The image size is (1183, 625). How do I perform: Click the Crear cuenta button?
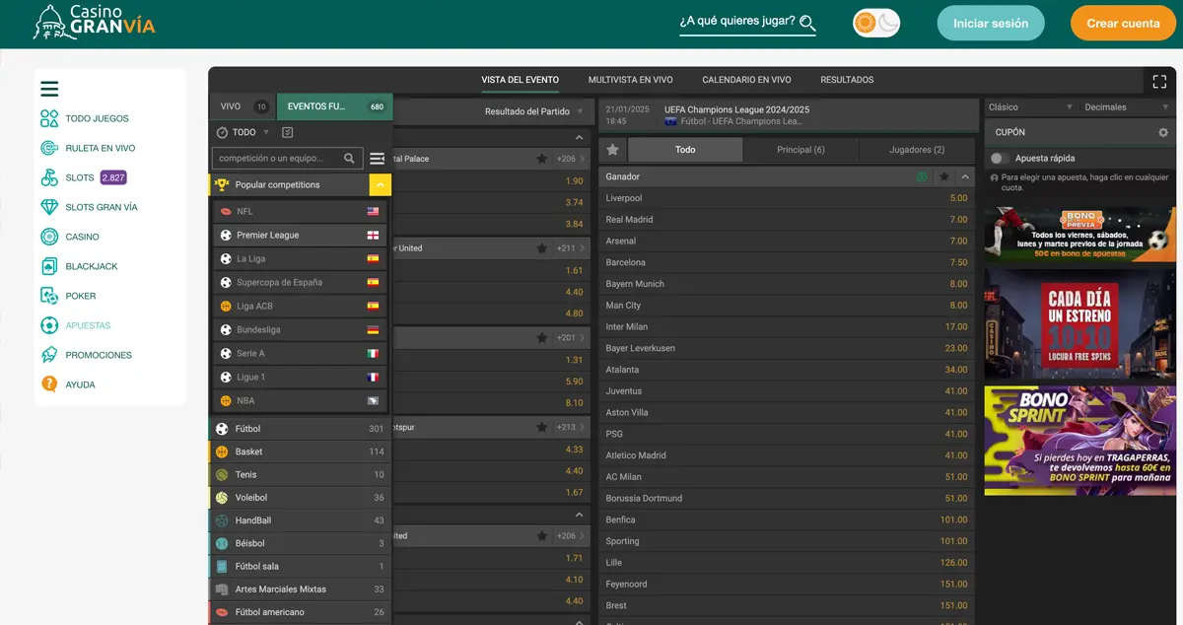click(x=1123, y=23)
